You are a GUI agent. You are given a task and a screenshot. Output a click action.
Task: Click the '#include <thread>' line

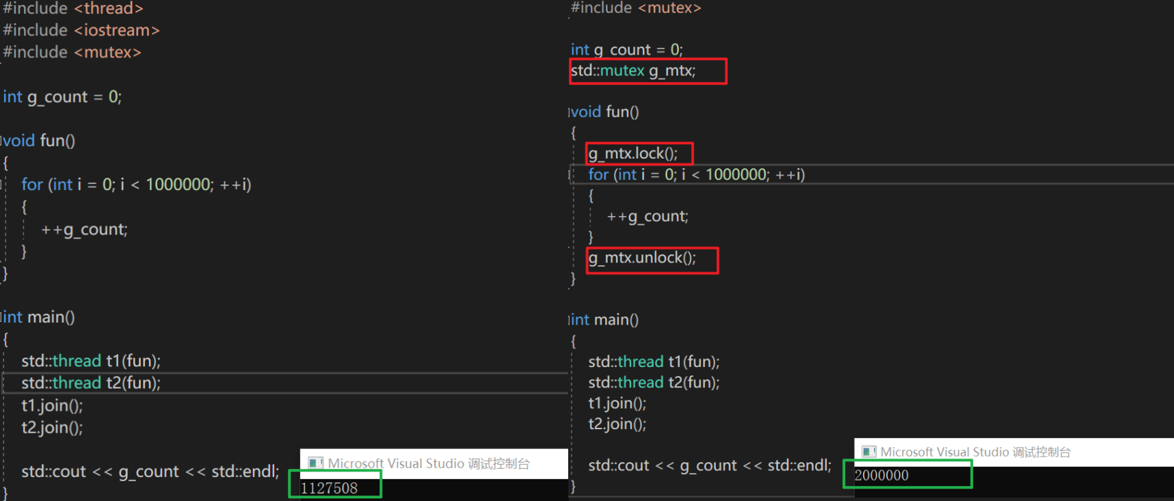73,8
